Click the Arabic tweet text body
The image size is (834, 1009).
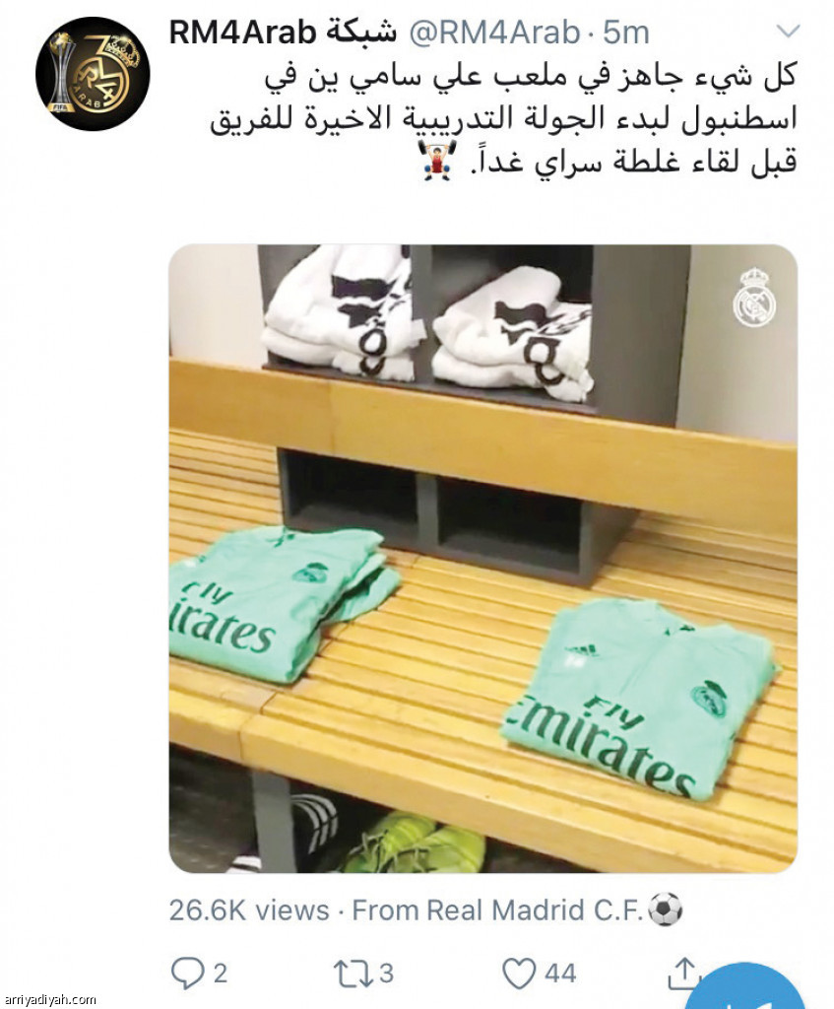coord(503,118)
